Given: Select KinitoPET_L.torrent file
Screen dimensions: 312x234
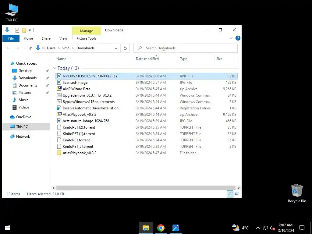Looking at the screenshot, I should [147, 147].
